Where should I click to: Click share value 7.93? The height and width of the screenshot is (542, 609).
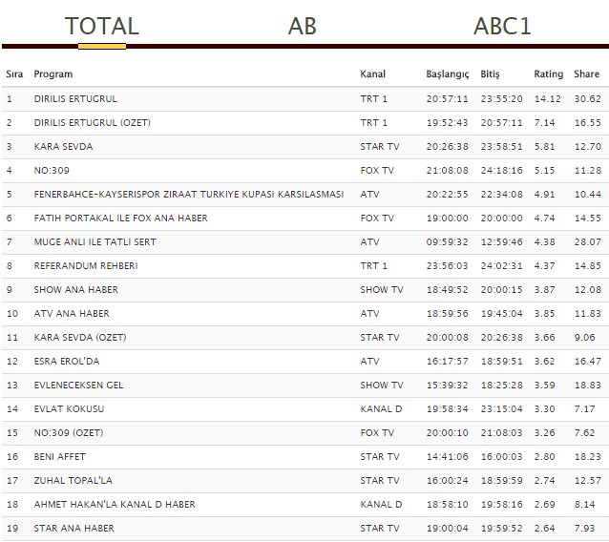584,529
